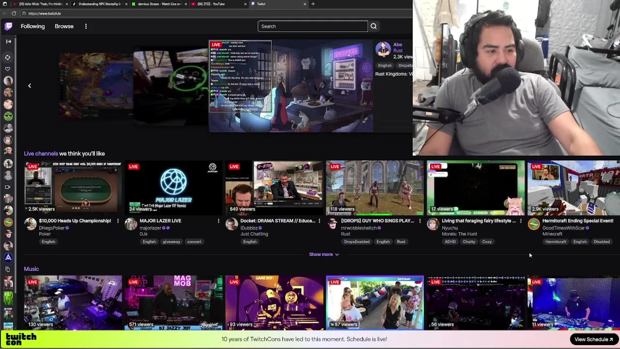
Task: Open options menu for $10,000 Heads Up stream
Action: tap(118, 221)
